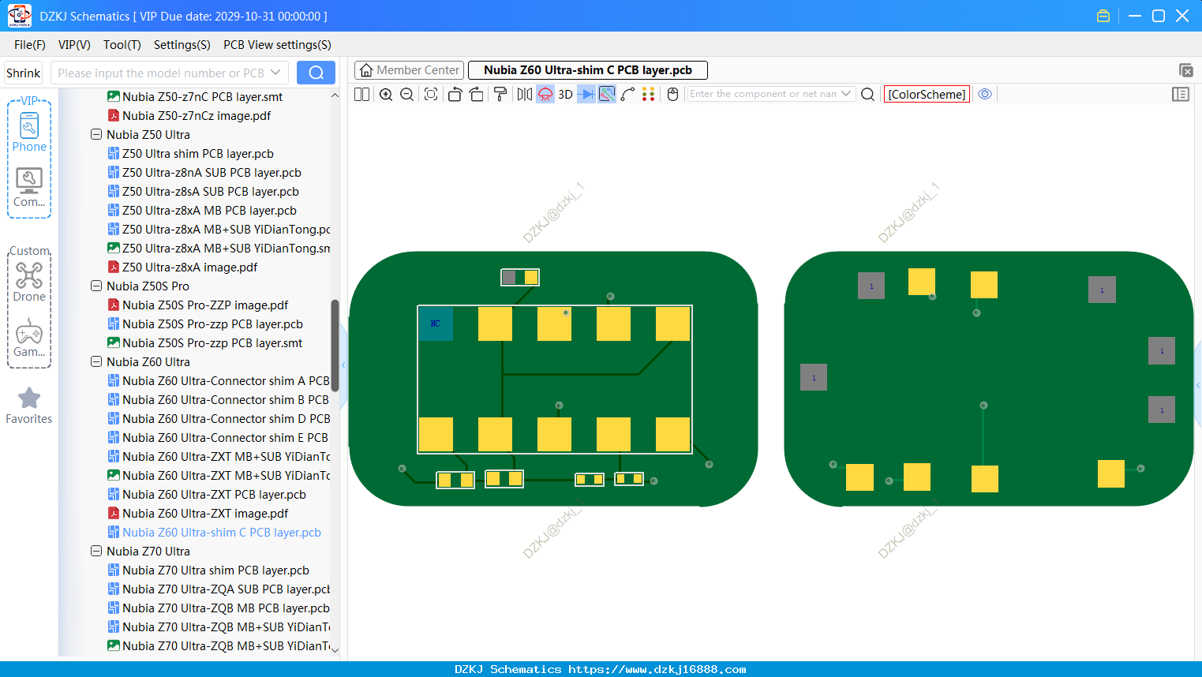Open the File(F) menu

[30, 45]
